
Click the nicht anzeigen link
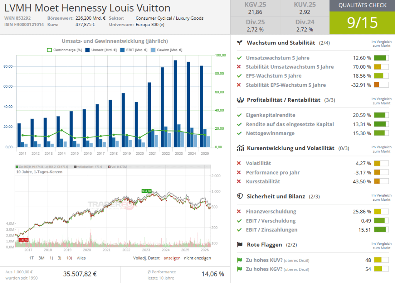pyautogui.click(x=197, y=258)
